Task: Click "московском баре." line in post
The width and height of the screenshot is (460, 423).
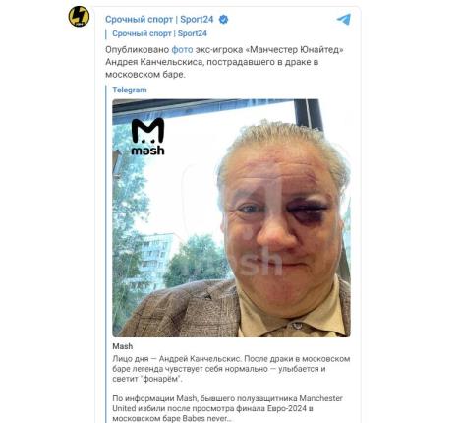Action: tap(145, 75)
